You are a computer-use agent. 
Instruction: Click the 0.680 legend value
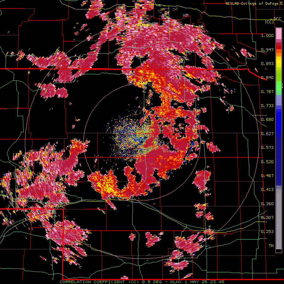tap(267, 120)
